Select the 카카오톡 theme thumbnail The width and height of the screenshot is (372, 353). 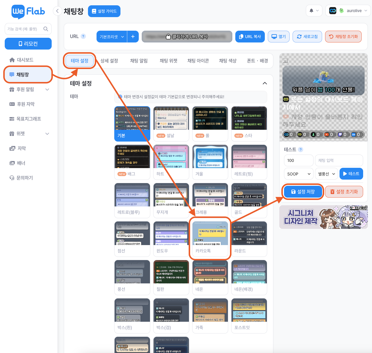point(210,239)
